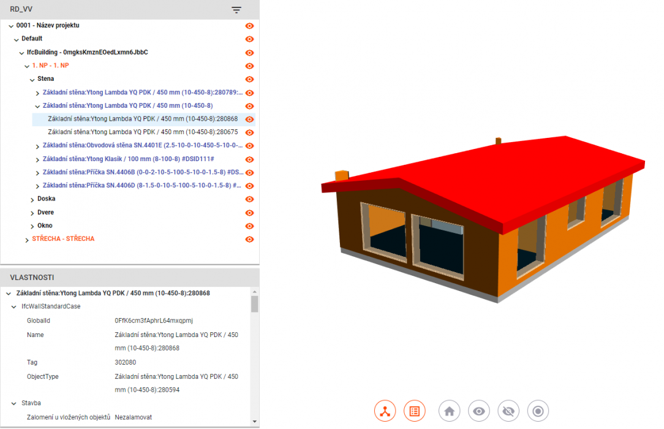Screen dimensions: 664x429
Task: Collapse the Stena group
Action: click(32, 80)
